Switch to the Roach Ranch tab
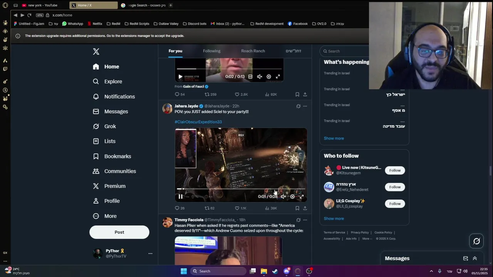This screenshot has height=277, width=493. pos(253,51)
